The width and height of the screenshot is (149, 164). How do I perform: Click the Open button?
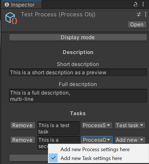[137, 25]
